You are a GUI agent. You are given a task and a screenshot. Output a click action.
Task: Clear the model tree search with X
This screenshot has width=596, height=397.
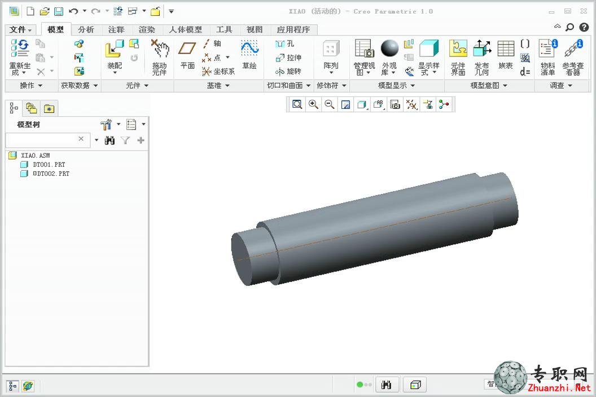(x=81, y=139)
